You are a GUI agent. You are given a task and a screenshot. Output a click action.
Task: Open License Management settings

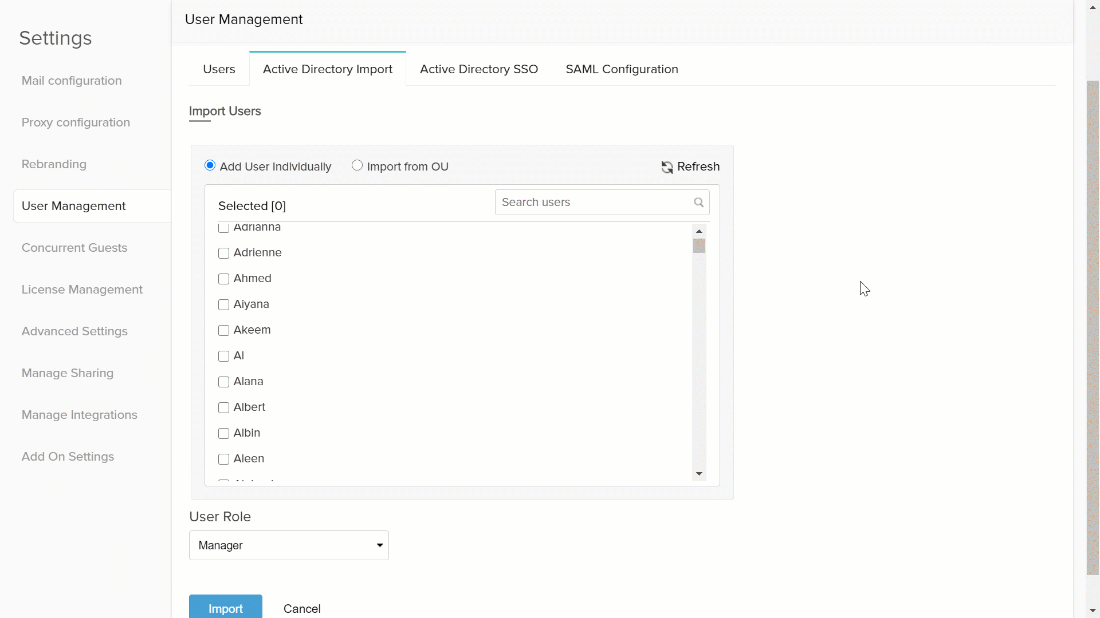point(82,290)
